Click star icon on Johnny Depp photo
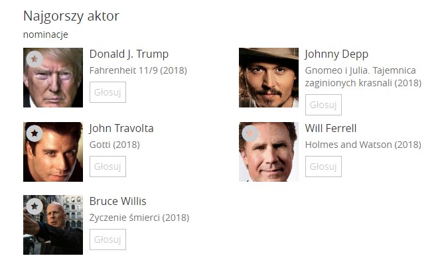 pos(250,59)
